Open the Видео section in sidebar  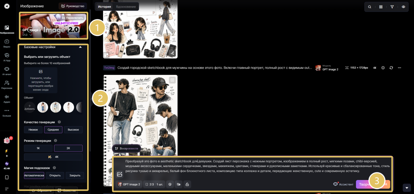(x=7, y=43)
